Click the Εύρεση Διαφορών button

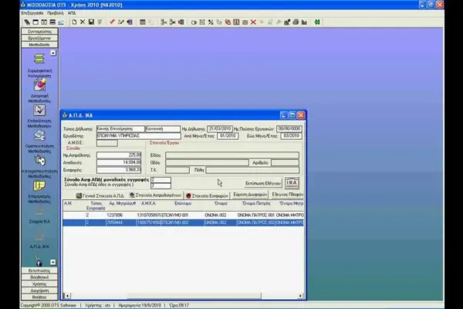250,195
